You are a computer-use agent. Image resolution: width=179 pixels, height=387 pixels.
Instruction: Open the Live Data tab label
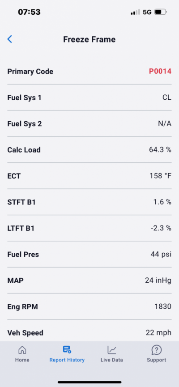pos(111,360)
